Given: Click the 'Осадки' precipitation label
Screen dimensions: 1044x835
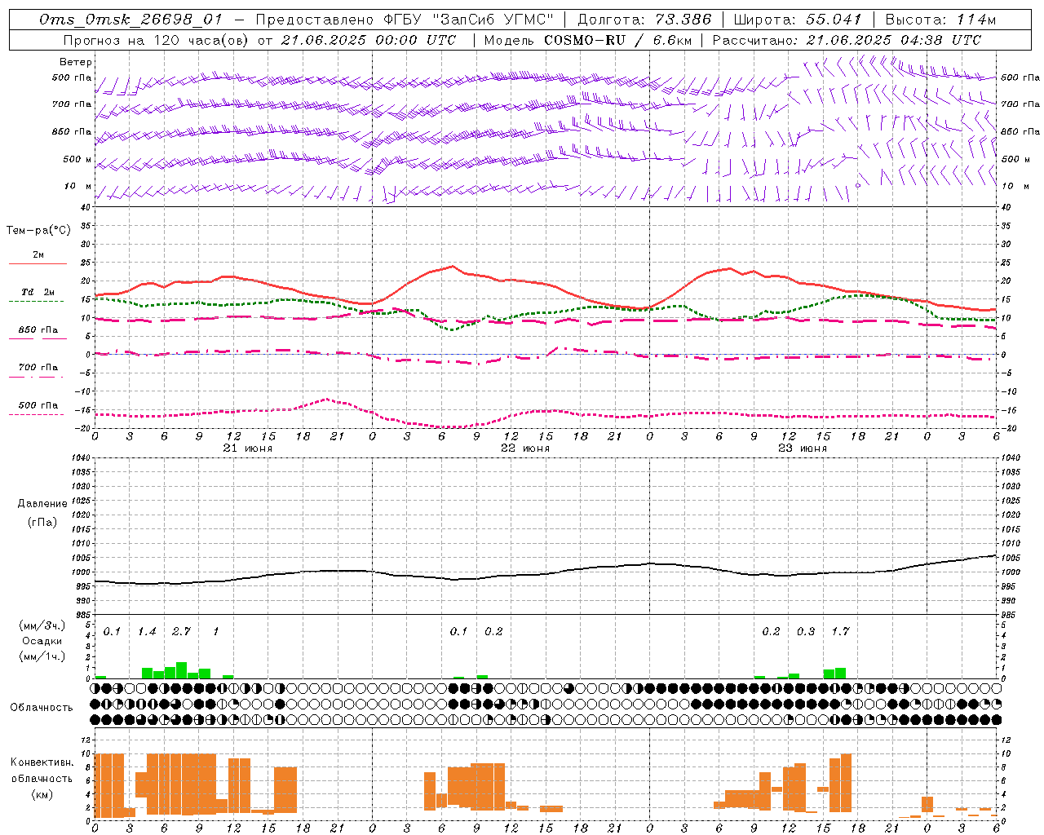Looking at the screenshot, I should [42, 642].
